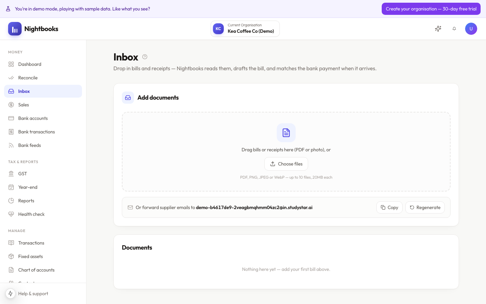The height and width of the screenshot is (304, 486).
Task: Go to the GST page
Action: click(43, 174)
